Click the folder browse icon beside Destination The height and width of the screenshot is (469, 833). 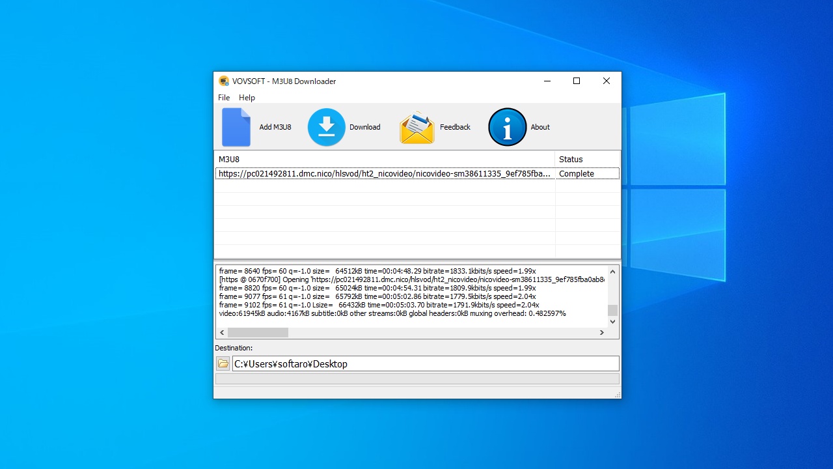pyautogui.click(x=223, y=363)
